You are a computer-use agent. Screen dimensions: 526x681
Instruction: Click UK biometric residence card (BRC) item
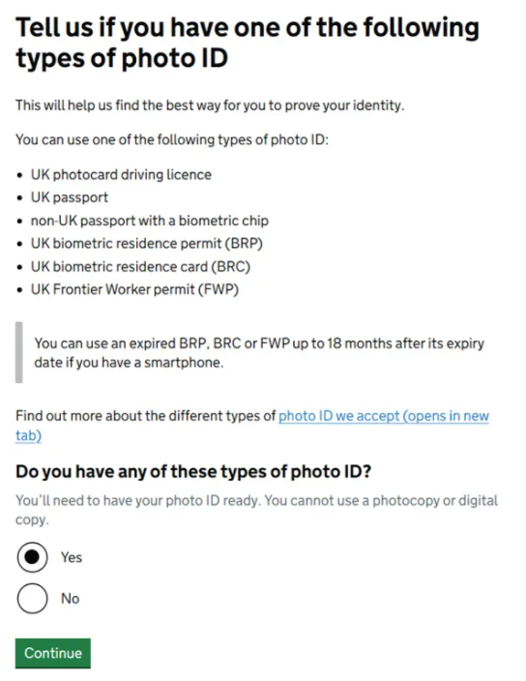click(x=140, y=267)
